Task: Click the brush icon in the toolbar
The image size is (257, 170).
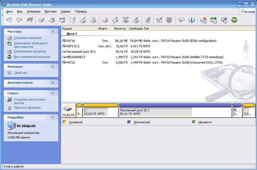Action: pos(147,20)
